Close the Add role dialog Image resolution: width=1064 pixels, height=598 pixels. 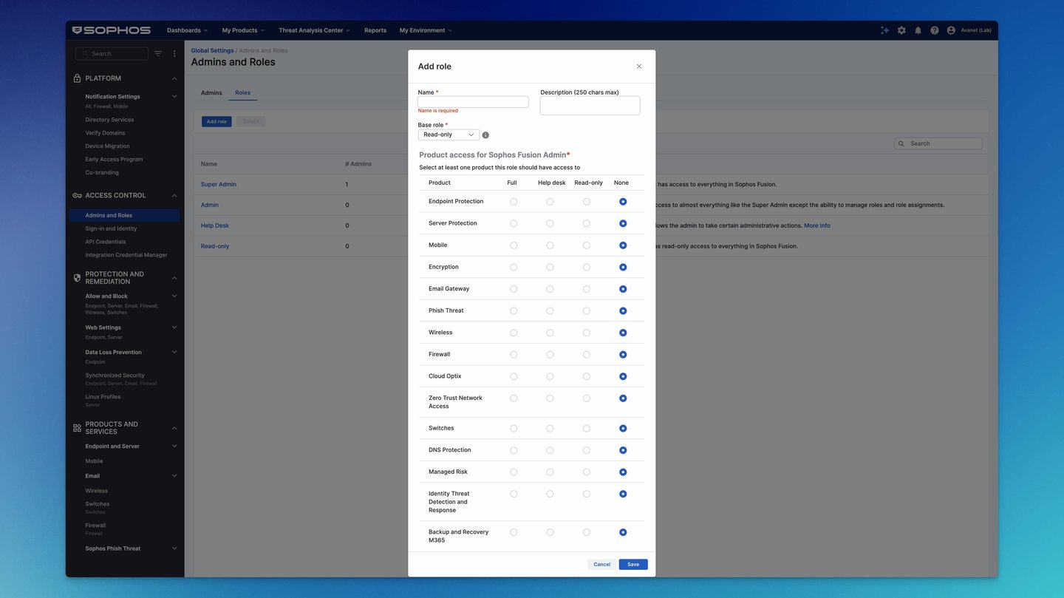(639, 67)
